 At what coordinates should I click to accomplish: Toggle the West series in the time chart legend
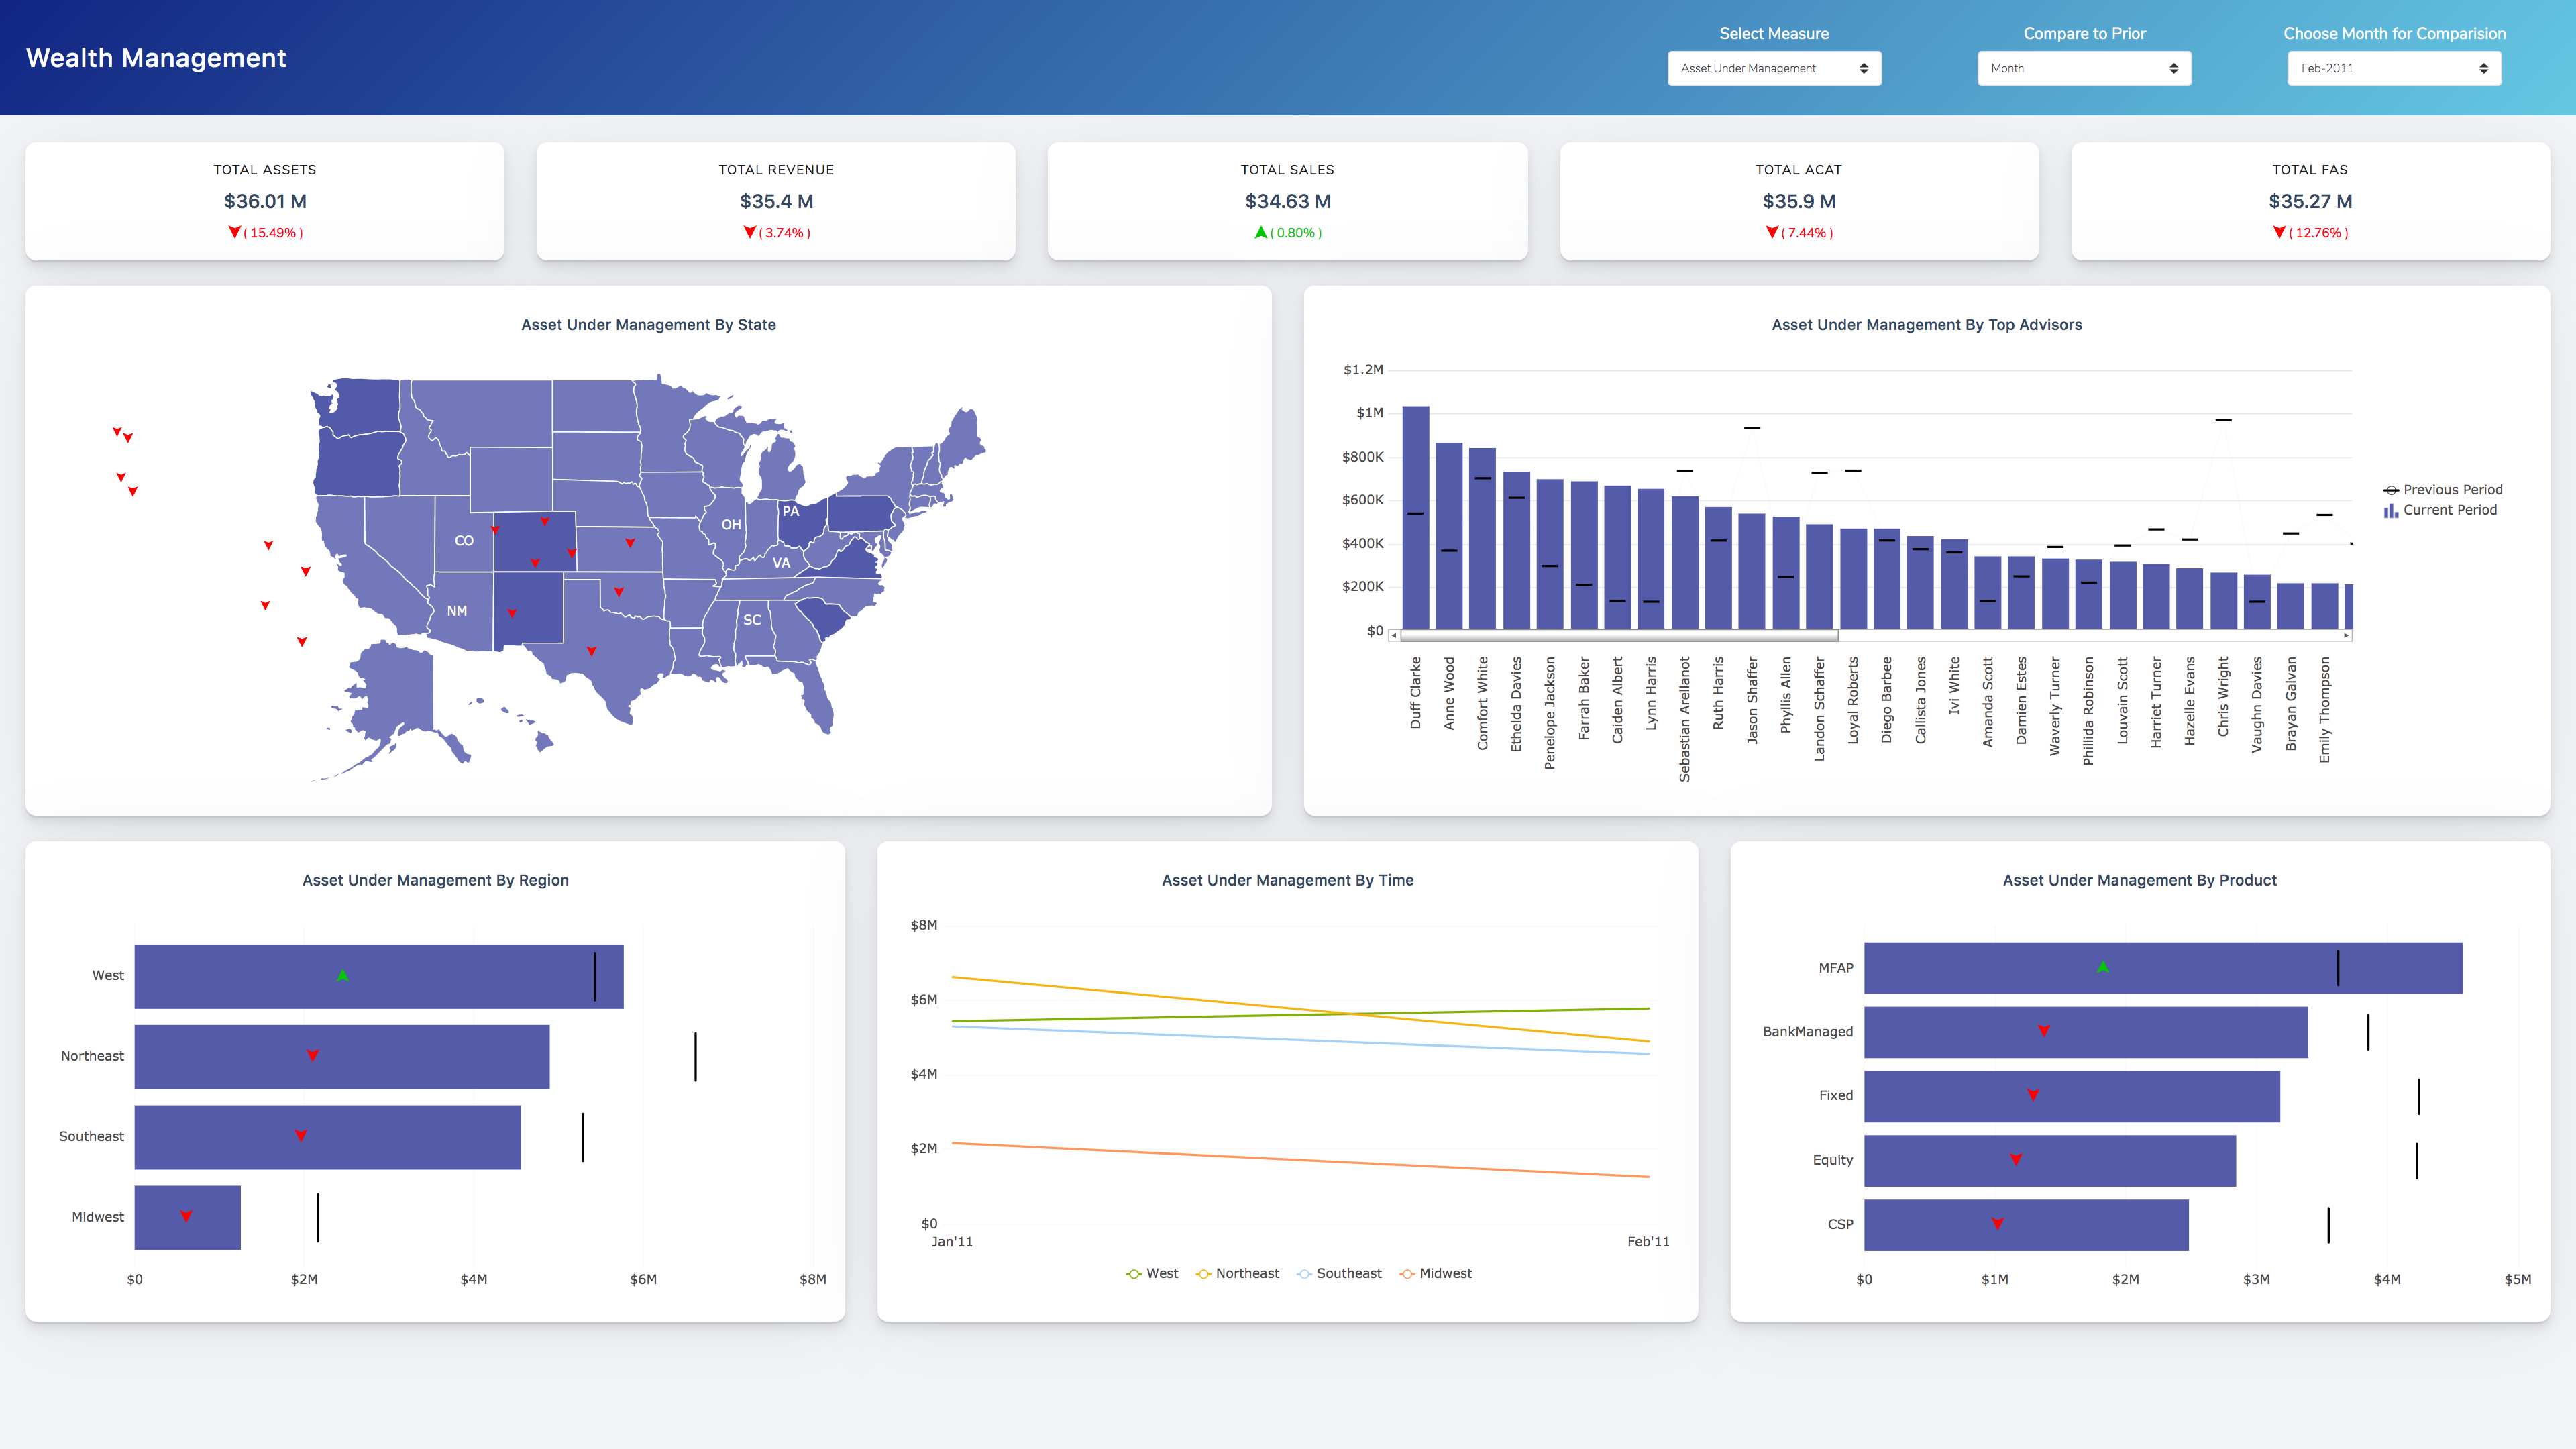pos(1155,1273)
